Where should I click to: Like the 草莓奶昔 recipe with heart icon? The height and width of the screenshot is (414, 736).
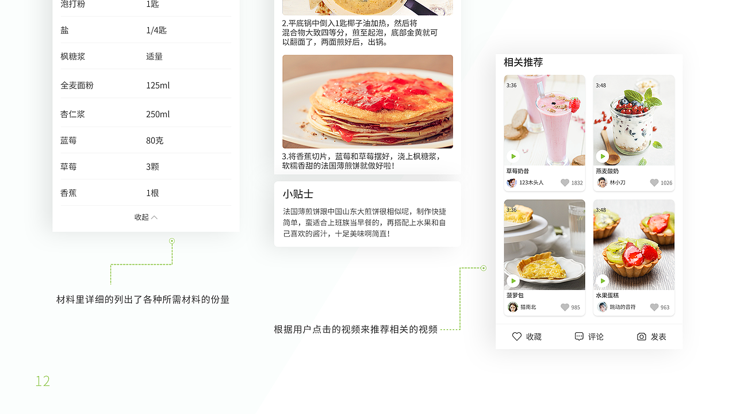coord(565,183)
